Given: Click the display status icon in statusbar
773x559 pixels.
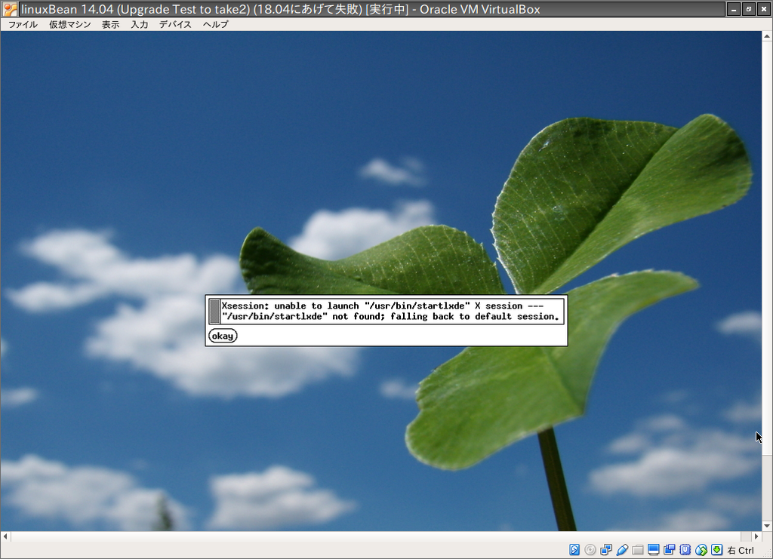Looking at the screenshot, I should [653, 550].
